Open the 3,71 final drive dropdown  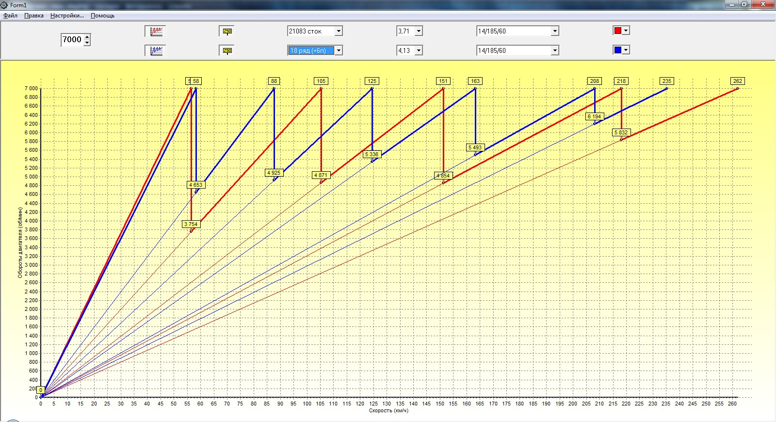[419, 31]
